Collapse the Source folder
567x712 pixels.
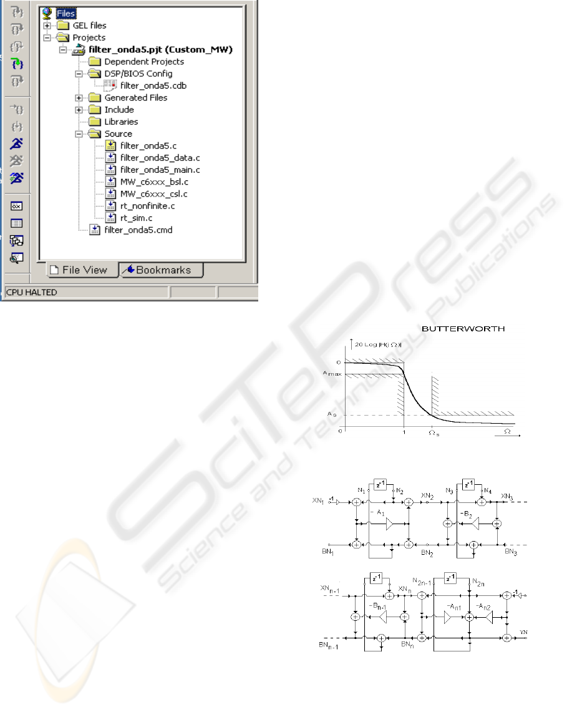(79, 134)
